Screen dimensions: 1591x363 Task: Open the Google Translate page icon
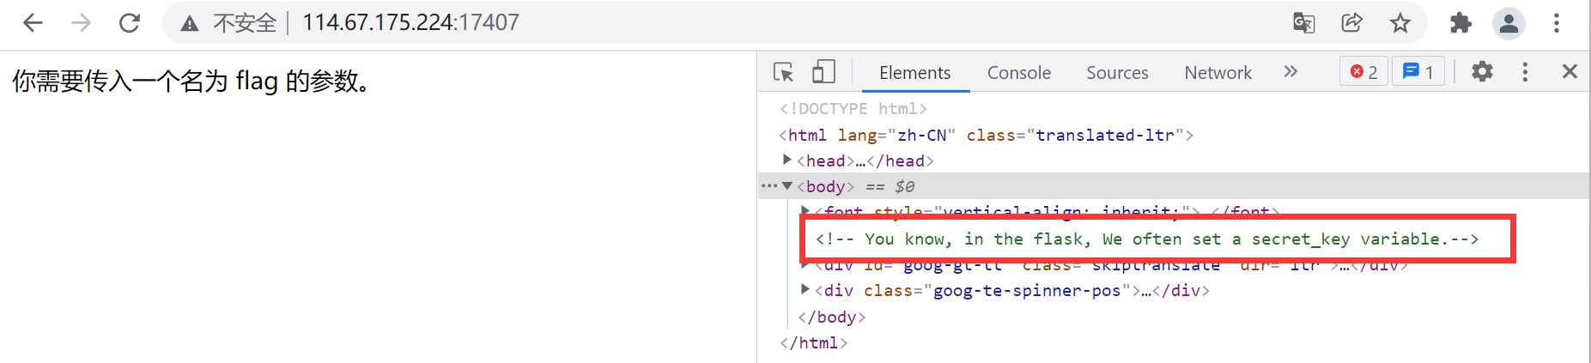click(x=1303, y=23)
